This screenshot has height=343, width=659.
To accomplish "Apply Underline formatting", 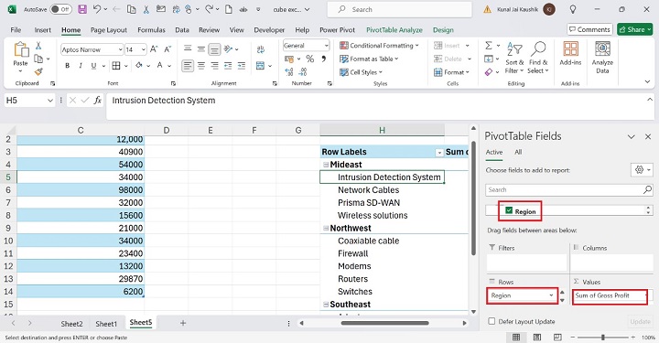I will click(x=93, y=66).
